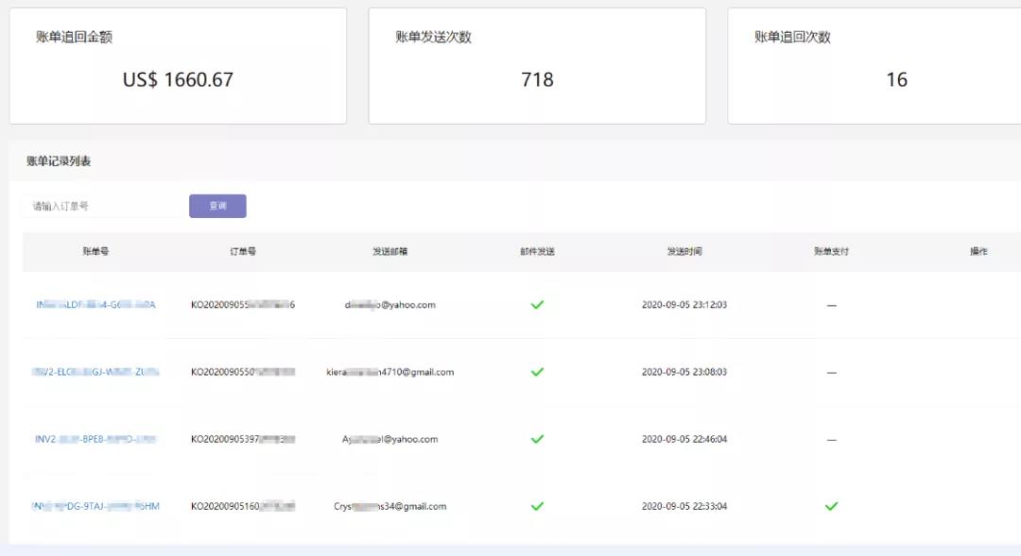
Task: Click the 查询 search button
Action: pyautogui.click(x=217, y=205)
